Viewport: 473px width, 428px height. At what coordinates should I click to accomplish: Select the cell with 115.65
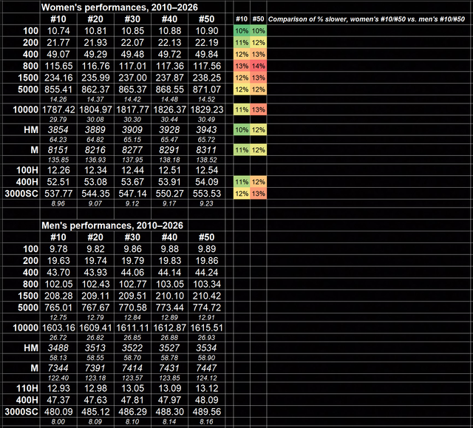coord(58,66)
